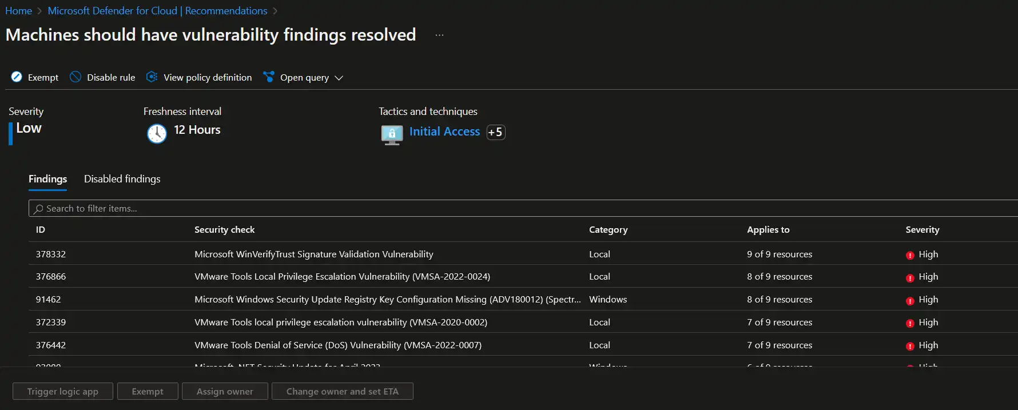Switch to the Disabled findings tab
Viewport: 1018px width, 410px height.
coord(122,179)
